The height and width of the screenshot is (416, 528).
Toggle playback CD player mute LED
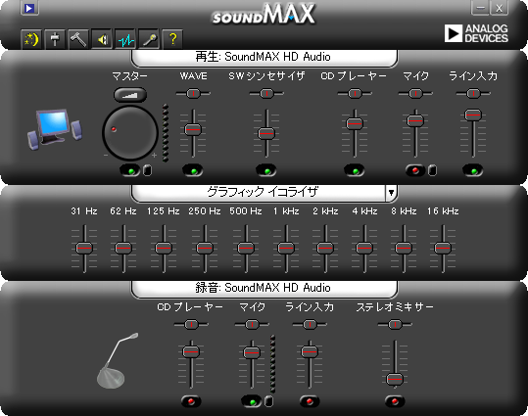pyautogui.click(x=355, y=170)
